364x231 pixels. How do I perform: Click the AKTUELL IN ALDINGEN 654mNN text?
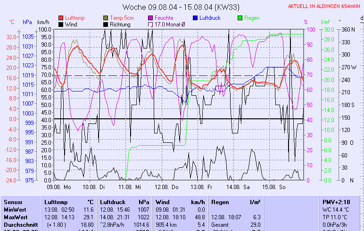[x=324, y=6]
